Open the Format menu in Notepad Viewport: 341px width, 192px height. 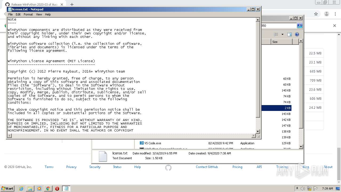(x=28, y=14)
